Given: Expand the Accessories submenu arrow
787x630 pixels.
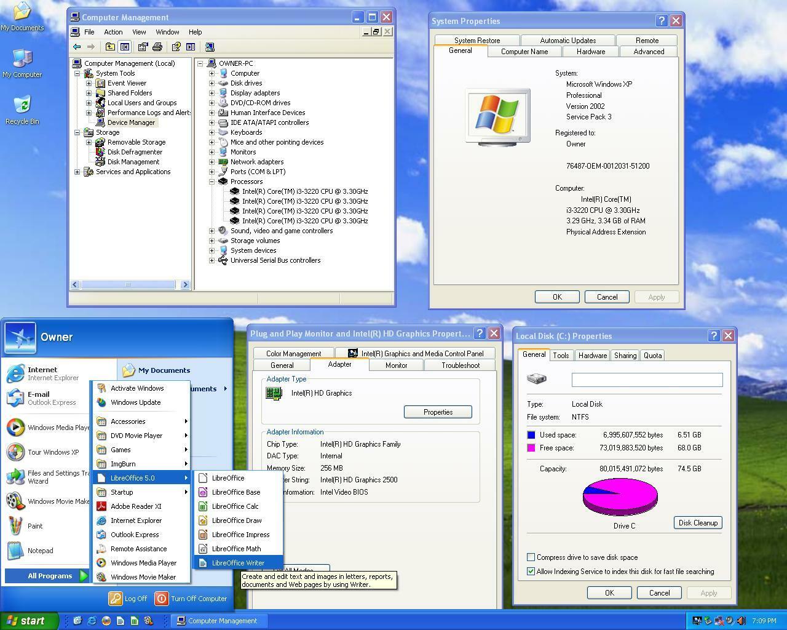Looking at the screenshot, I should pyautogui.click(x=185, y=421).
